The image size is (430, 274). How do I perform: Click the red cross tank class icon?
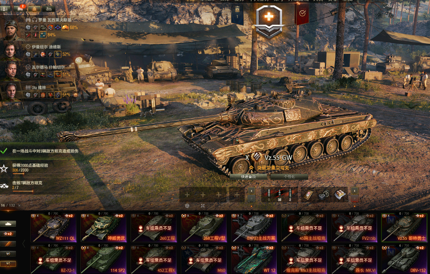[269, 21]
